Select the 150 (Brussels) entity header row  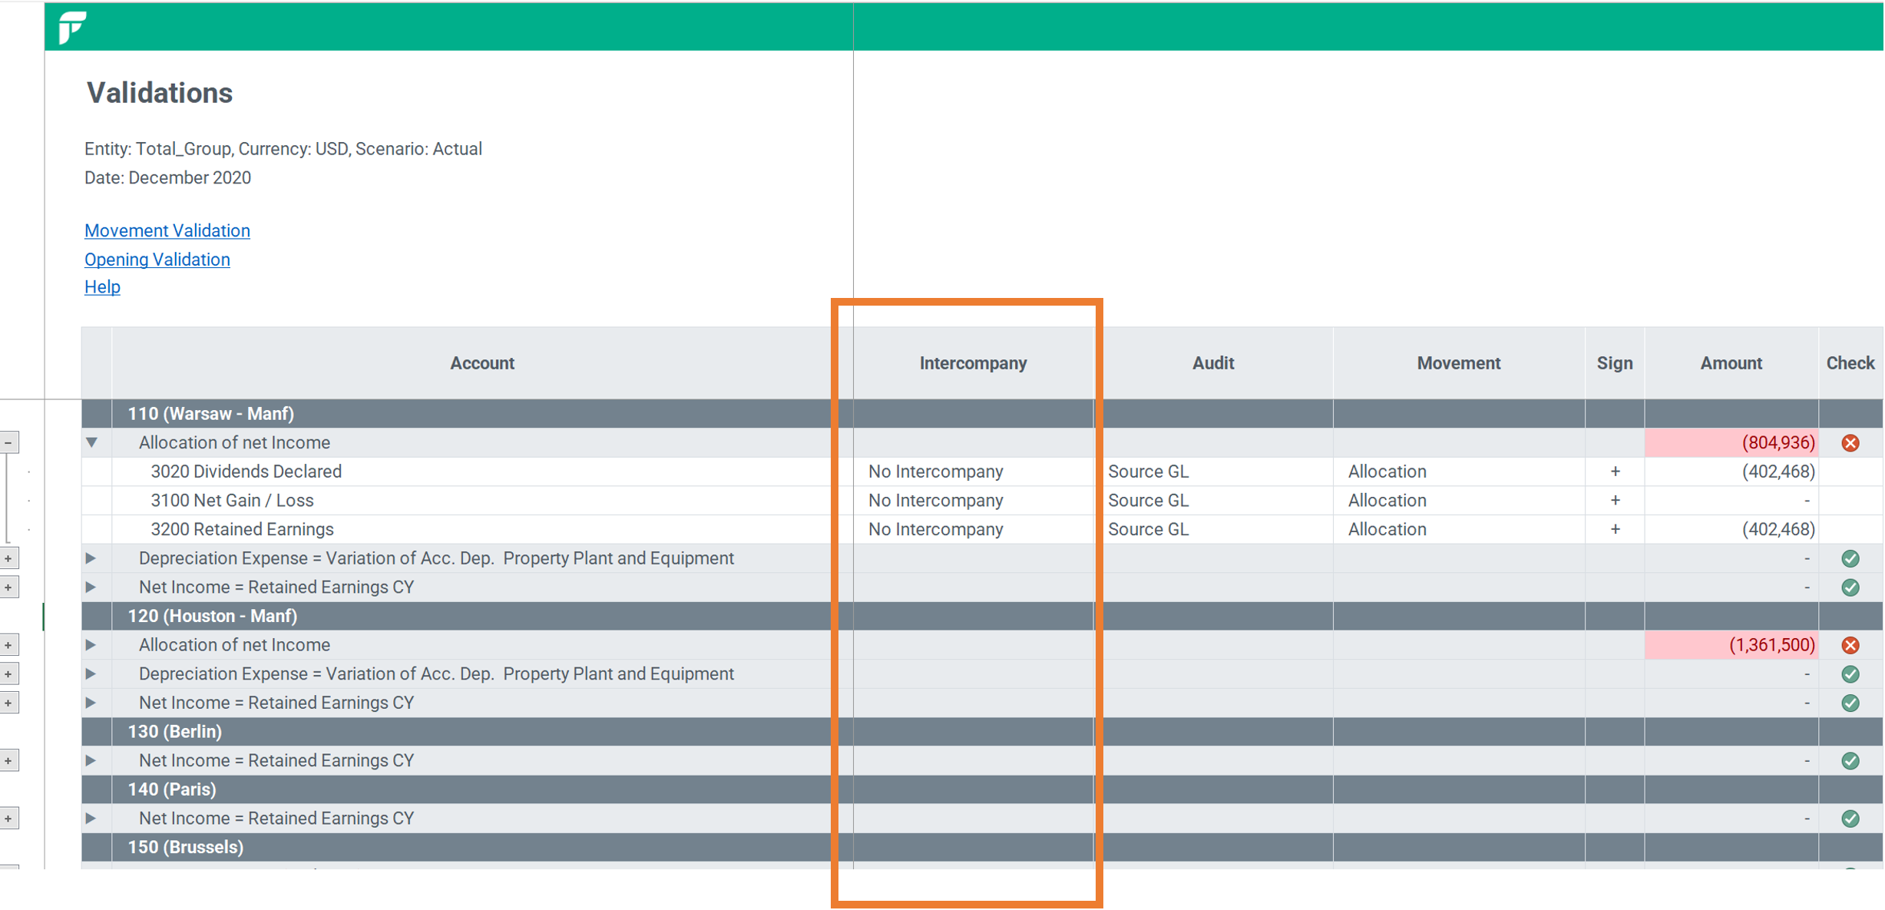(982, 847)
